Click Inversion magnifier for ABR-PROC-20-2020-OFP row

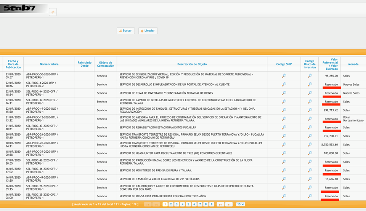[310, 145]
